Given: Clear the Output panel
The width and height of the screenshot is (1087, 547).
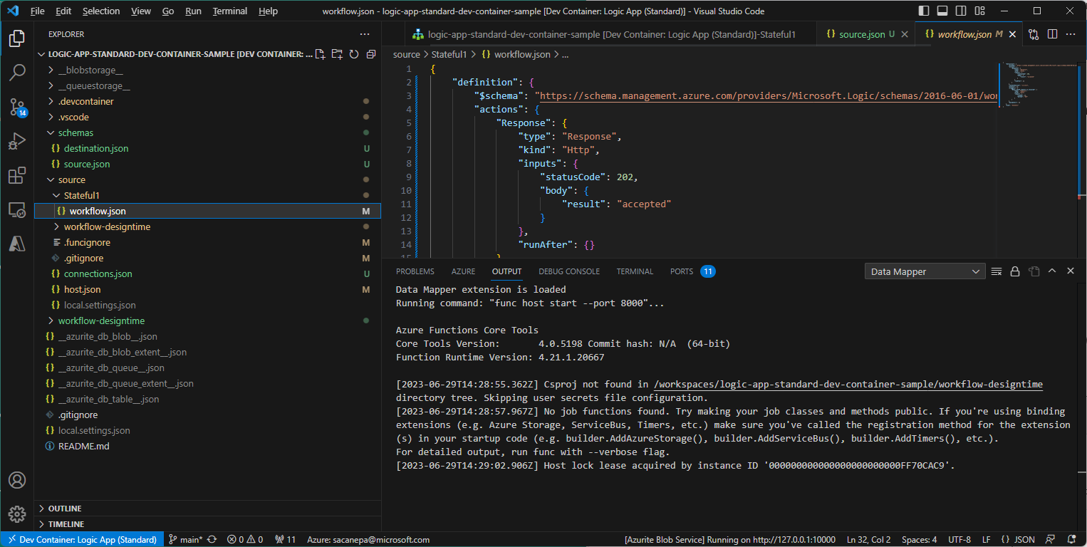Looking at the screenshot, I should (996, 271).
